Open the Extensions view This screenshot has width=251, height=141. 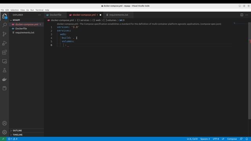4,52
